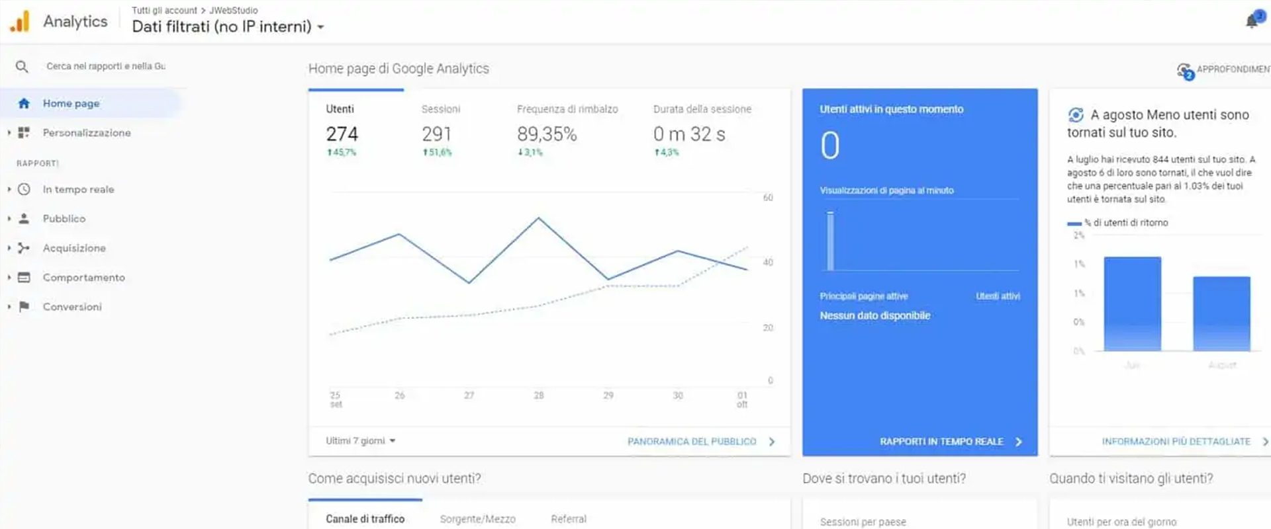Open RAPPORTI IN TEMPO REALE link
Screen dimensions: 1271x529
click(x=941, y=441)
